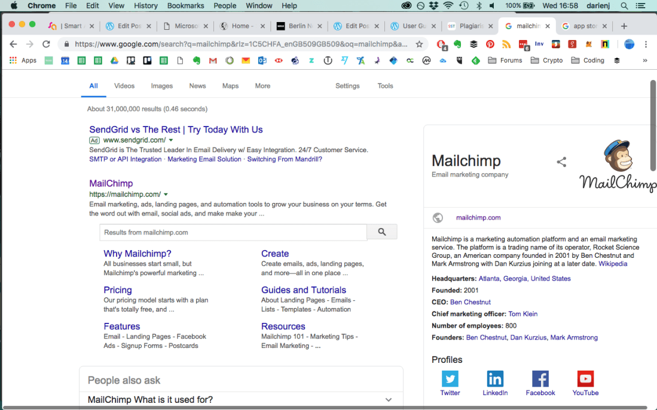
Task: Click the share icon in the Mailchimp panel
Action: tap(561, 161)
